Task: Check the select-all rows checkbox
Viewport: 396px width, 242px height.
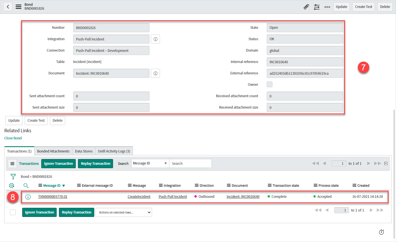Action: (x=13, y=212)
